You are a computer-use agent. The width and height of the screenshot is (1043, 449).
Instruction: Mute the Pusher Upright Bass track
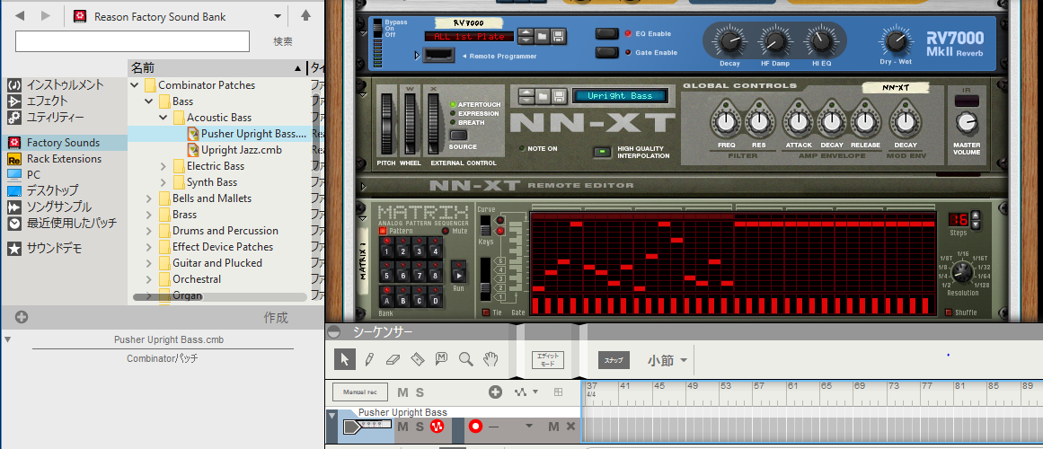tap(402, 427)
